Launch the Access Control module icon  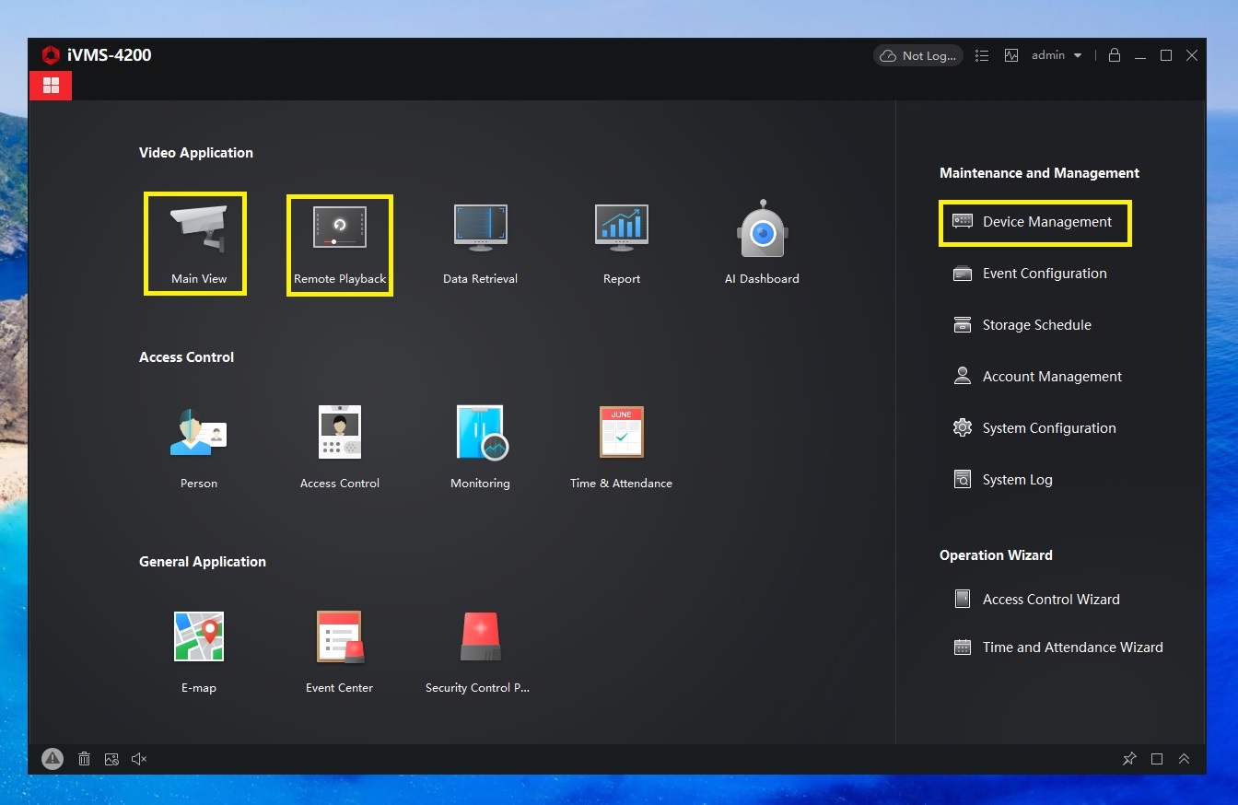tap(340, 432)
